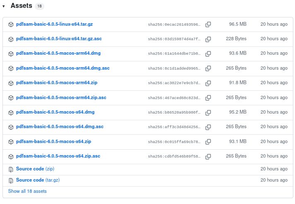Screen dimensions: 295x204
Task: Click the 18 assets count badge
Action: click(39, 6)
